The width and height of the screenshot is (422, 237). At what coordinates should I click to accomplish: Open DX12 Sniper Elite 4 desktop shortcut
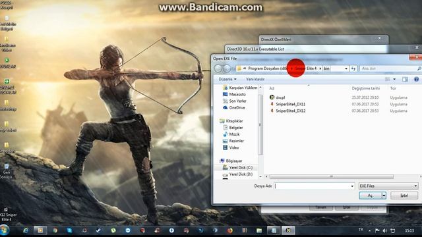tap(7, 215)
